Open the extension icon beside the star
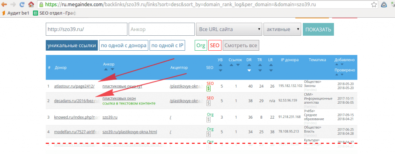 click(x=384, y=5)
